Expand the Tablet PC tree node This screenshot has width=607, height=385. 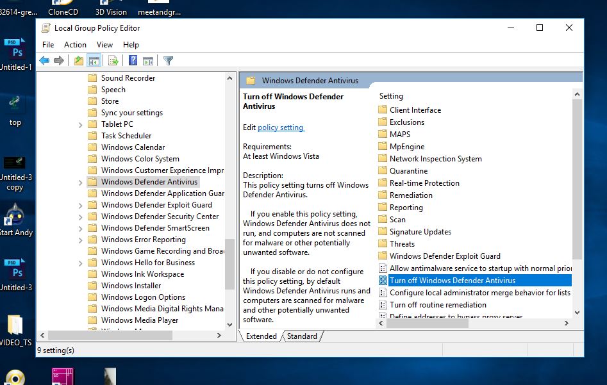click(80, 125)
